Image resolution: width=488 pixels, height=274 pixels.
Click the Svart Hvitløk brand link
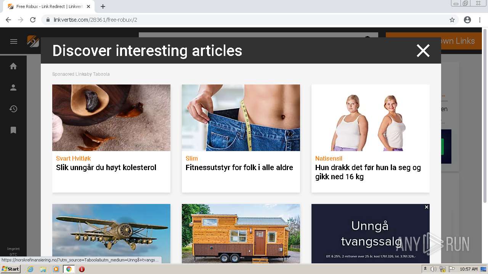(73, 158)
